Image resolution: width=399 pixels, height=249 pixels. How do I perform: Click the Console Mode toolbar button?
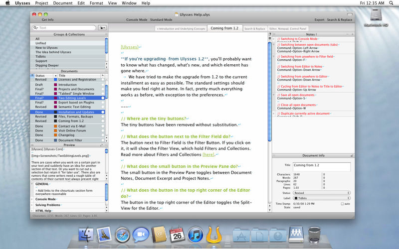tap(137, 19)
